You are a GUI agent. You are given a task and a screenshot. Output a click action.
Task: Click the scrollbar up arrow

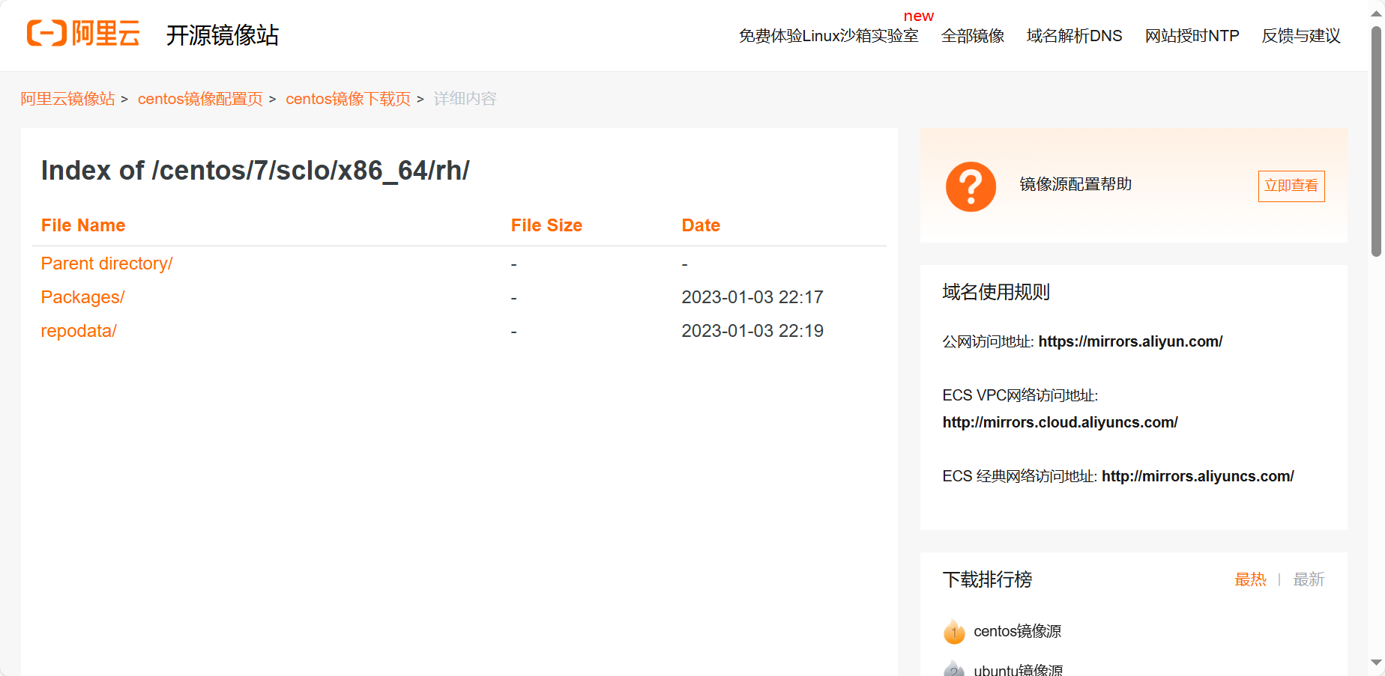[x=1376, y=13]
